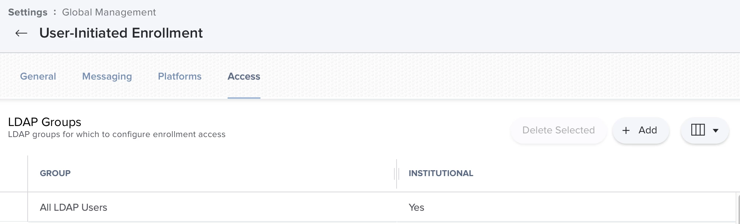Click the Yes value under INSTITUTIONAL
The height and width of the screenshot is (224, 740).
(x=416, y=207)
